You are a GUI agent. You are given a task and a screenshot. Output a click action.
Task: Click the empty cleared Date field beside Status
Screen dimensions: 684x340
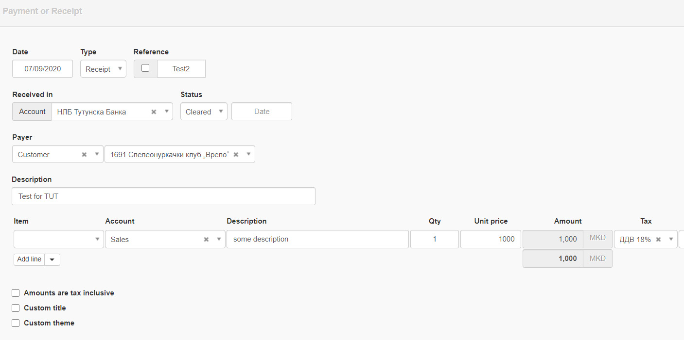click(262, 112)
